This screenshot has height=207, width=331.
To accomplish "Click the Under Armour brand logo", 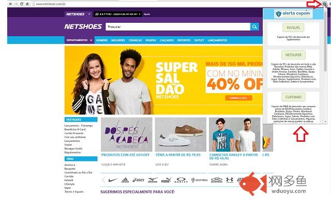I will (x=230, y=180).
